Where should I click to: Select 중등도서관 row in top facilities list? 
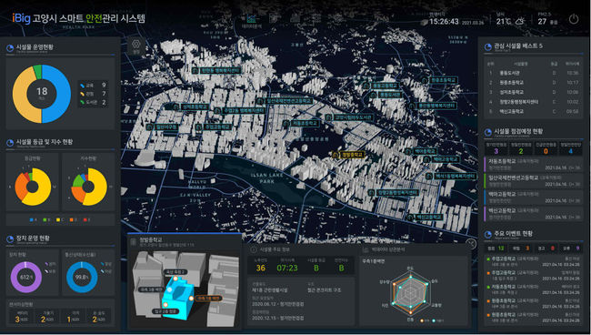coord(533,73)
